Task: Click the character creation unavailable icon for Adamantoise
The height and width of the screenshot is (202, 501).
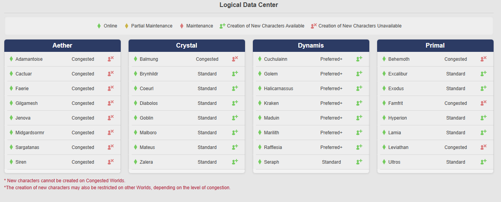Action: [x=111, y=59]
